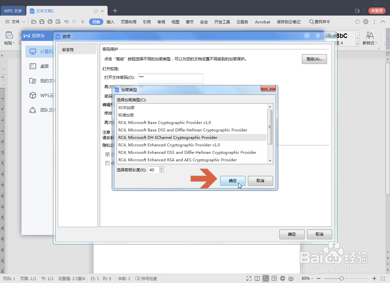
Task: Select 我的文档 folder icon in Save As
Action: pos(33,81)
